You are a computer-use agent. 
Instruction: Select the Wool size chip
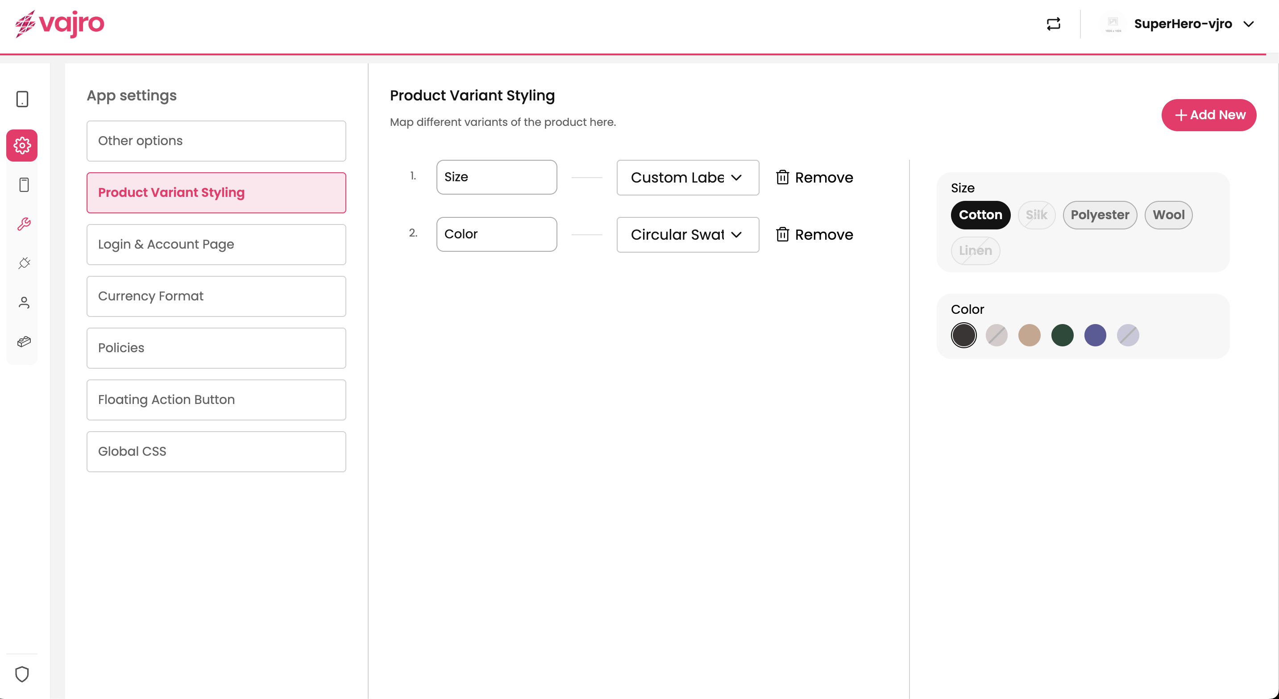coord(1168,215)
